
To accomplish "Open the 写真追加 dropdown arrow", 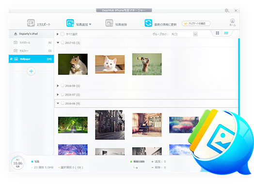I will [90, 24].
